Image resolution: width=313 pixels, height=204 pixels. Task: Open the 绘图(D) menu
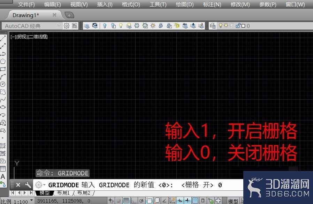pos(185,5)
